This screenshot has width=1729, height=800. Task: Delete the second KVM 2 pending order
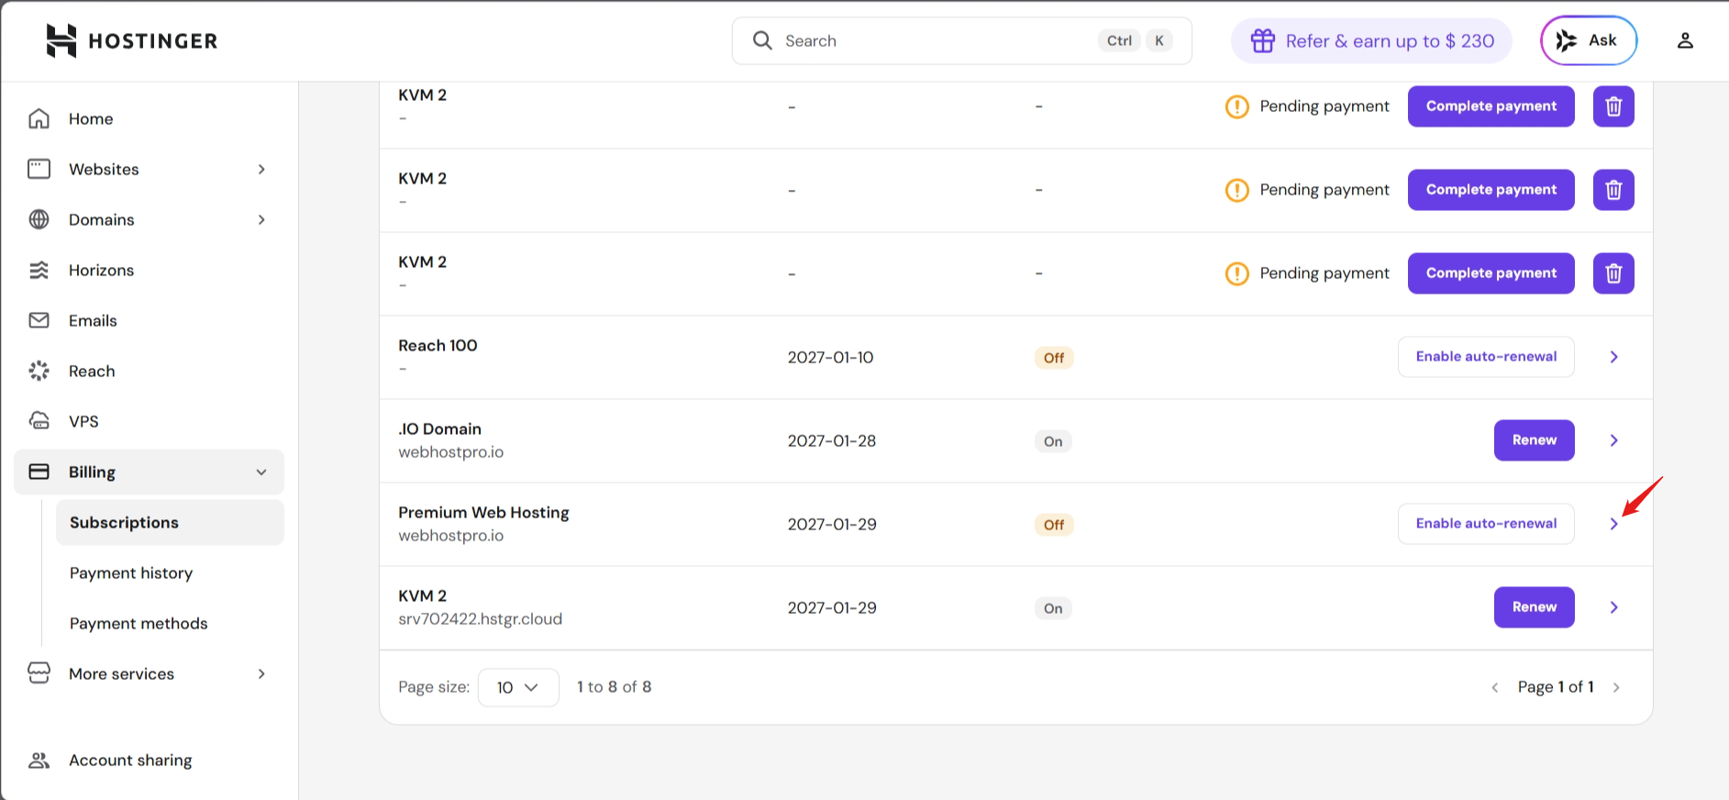(1613, 190)
